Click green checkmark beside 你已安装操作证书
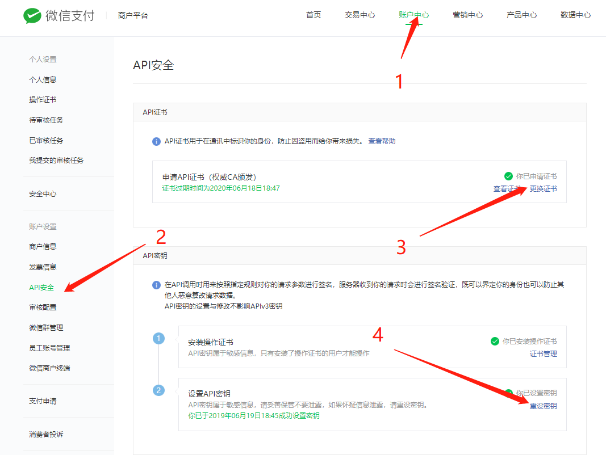The width and height of the screenshot is (606, 455). (495, 341)
